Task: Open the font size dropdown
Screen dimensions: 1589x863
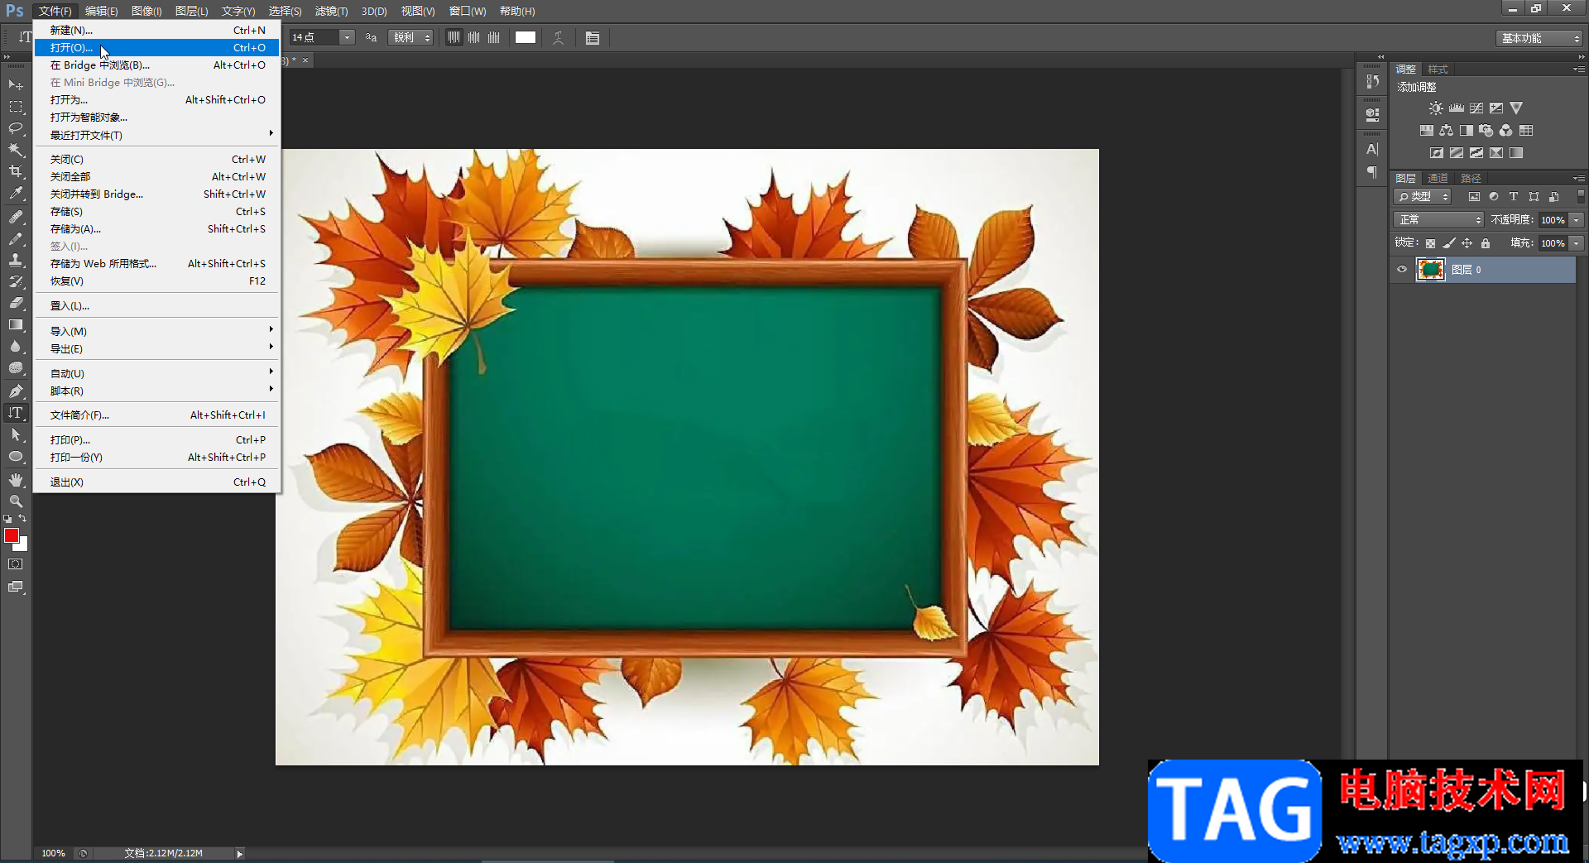Action: point(348,38)
